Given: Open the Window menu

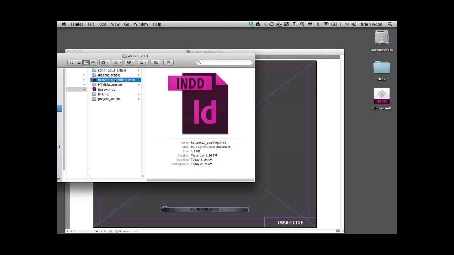Looking at the screenshot, I should [141, 24].
